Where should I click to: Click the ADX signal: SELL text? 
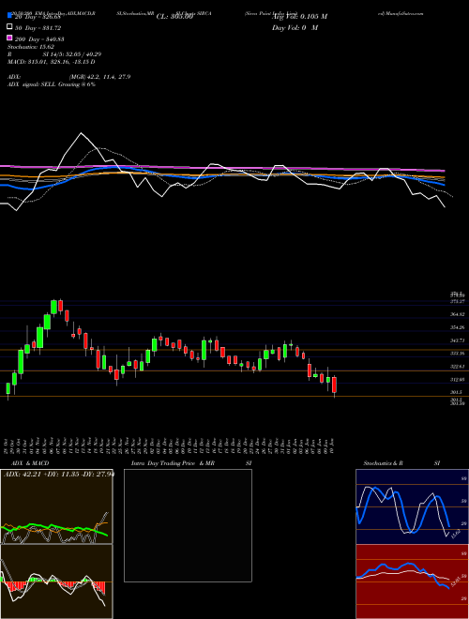tap(52, 84)
